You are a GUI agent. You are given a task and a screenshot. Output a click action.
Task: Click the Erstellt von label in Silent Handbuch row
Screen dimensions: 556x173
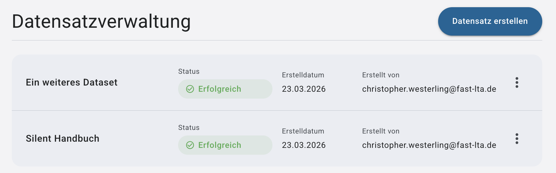tap(380, 131)
